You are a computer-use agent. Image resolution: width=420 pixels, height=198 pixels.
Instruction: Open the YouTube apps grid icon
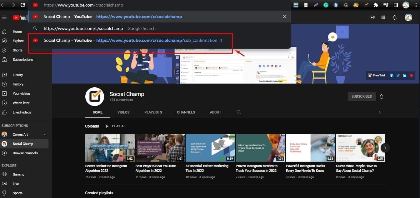coord(383,17)
